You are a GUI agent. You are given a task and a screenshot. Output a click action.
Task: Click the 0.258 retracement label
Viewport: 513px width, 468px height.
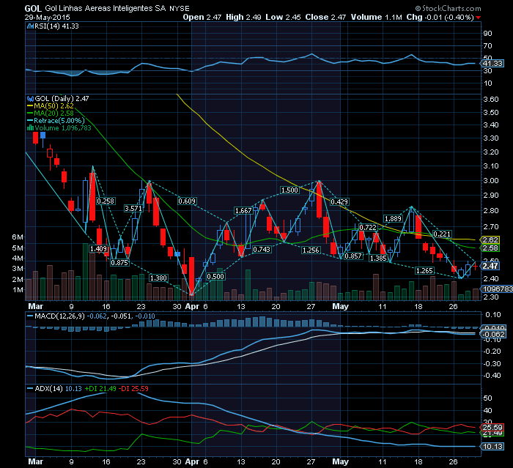(x=106, y=201)
